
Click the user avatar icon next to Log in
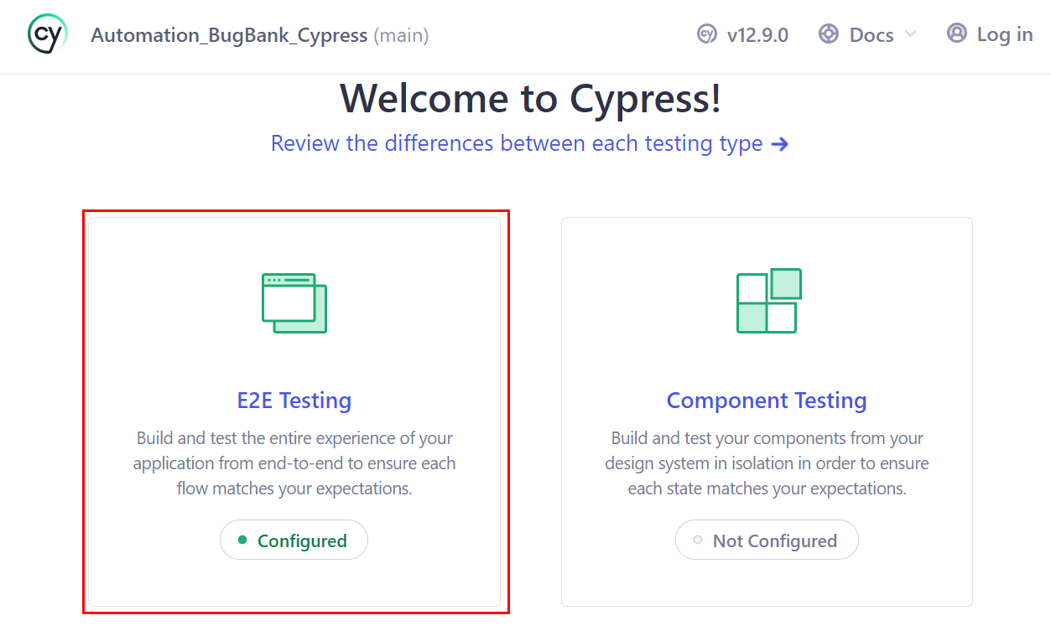click(955, 34)
